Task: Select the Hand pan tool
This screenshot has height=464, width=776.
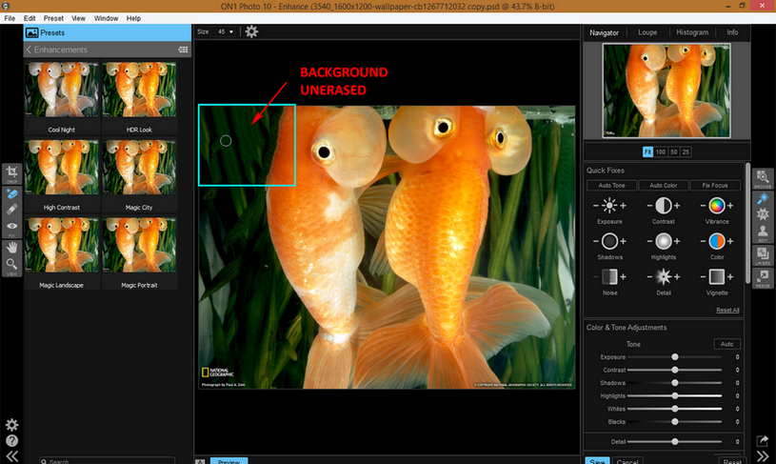Action: coord(12,246)
